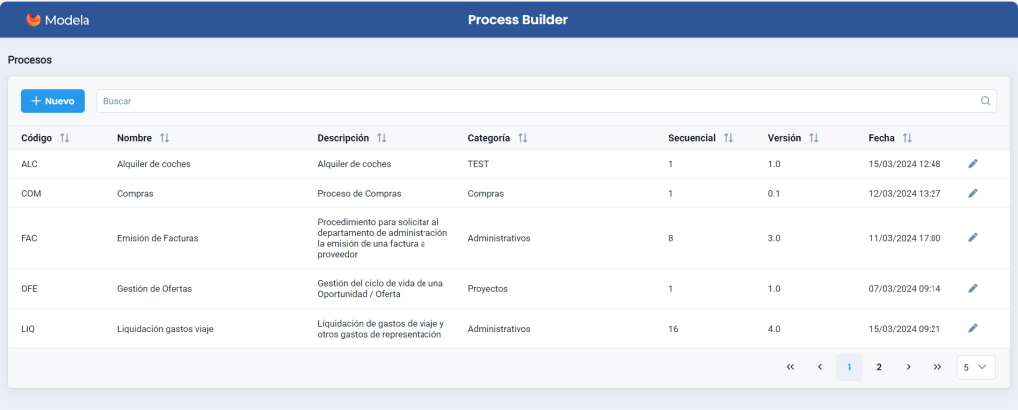Jump to the last page
The image size is (1018, 410).
click(937, 367)
